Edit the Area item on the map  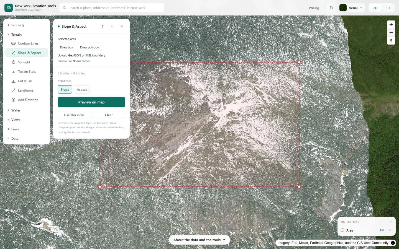point(382,230)
